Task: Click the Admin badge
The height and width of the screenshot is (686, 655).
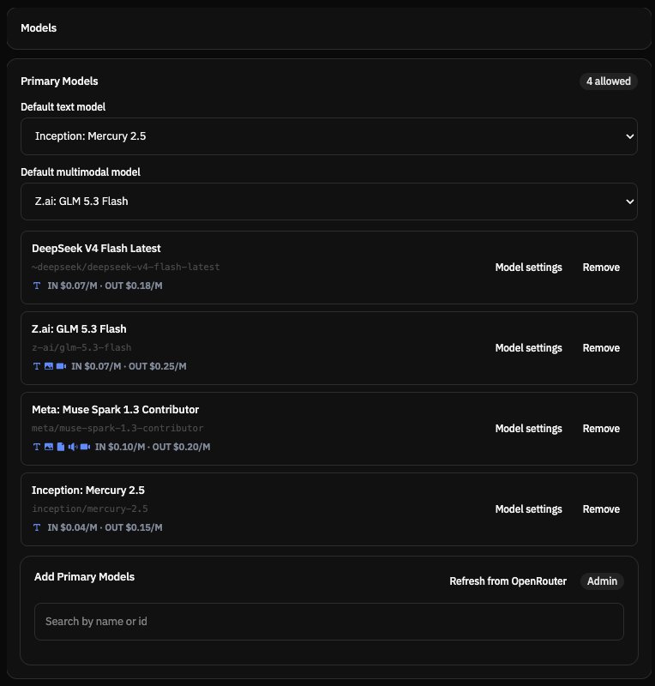Action: pyautogui.click(x=602, y=581)
